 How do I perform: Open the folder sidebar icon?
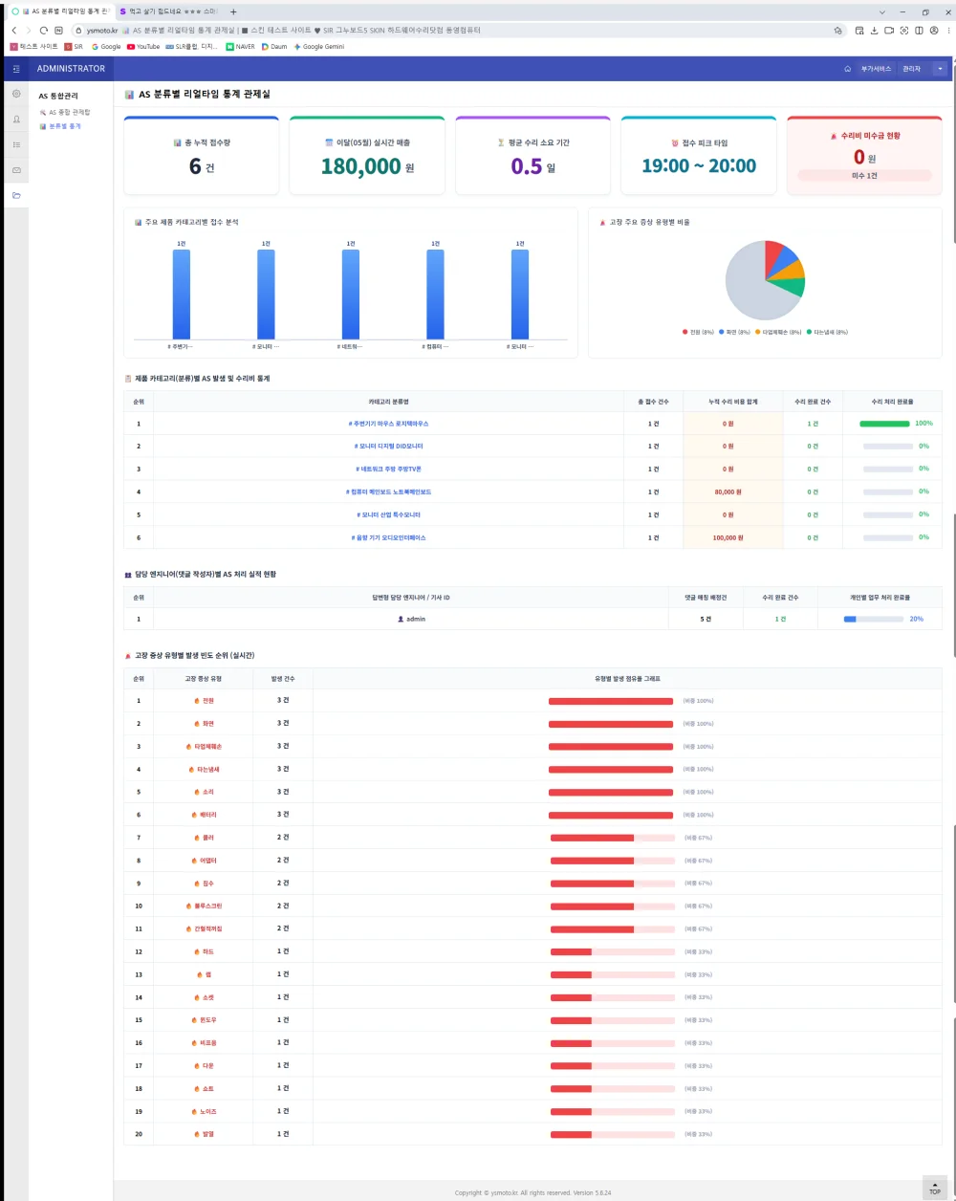[x=16, y=196]
